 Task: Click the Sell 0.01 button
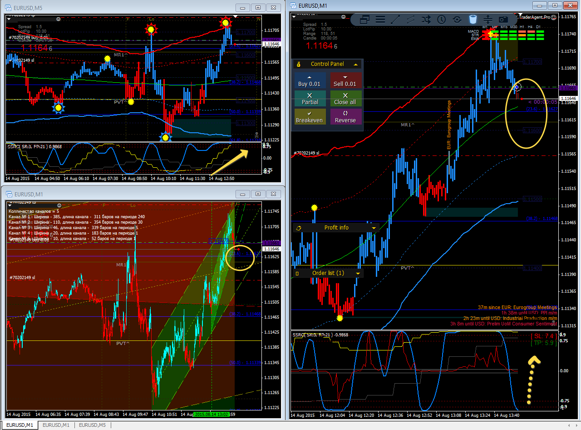tap(345, 80)
